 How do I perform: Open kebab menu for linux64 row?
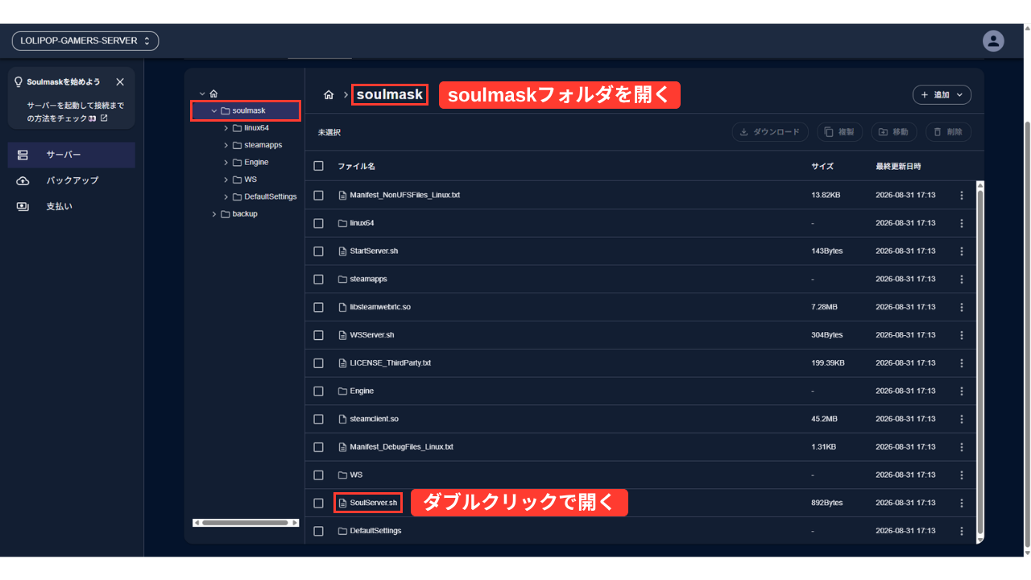(x=962, y=223)
